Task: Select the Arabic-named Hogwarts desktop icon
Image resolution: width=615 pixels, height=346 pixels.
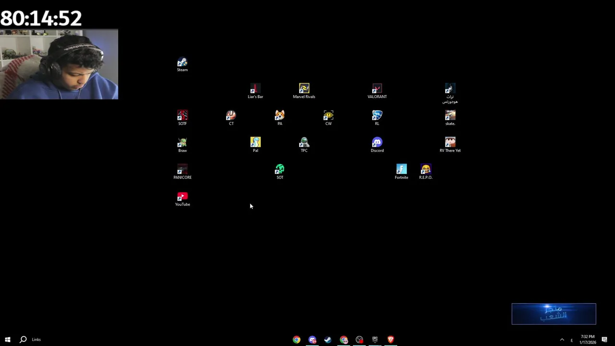Action: [x=450, y=94]
